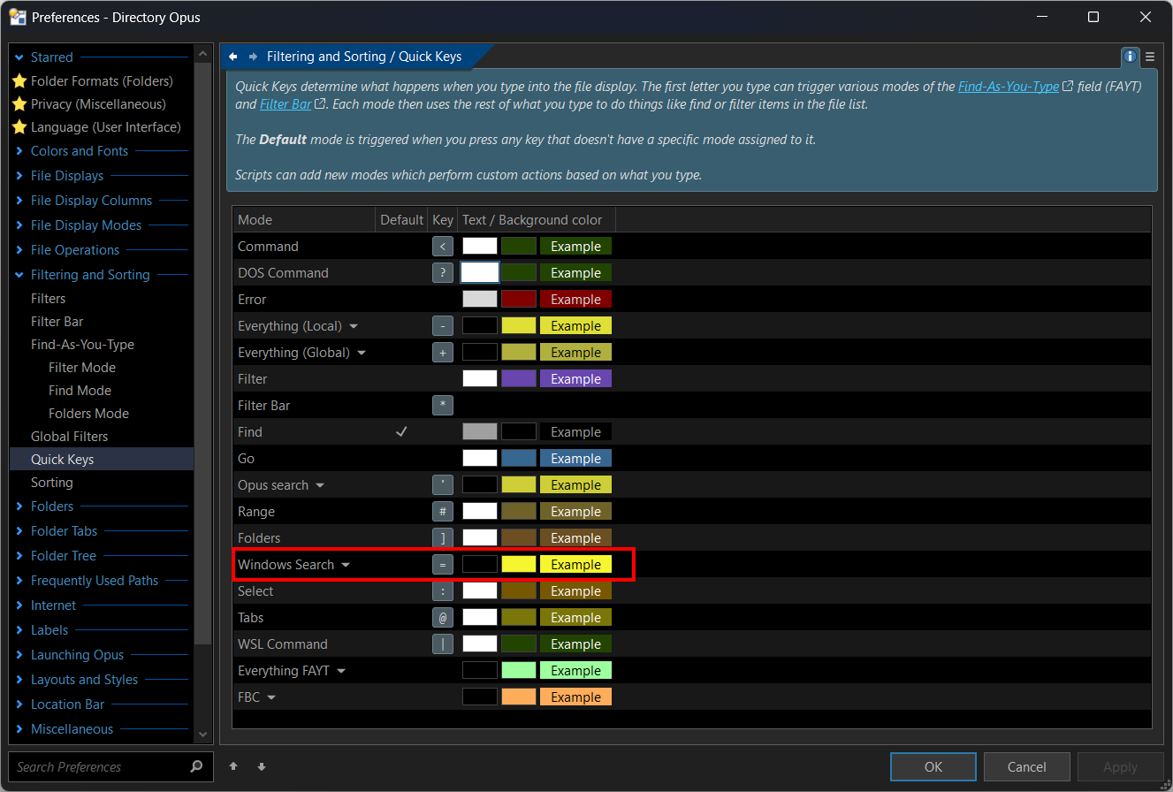This screenshot has height=792, width=1173.
Task: Click the down arrow icon below sidebar
Action: tap(262, 766)
